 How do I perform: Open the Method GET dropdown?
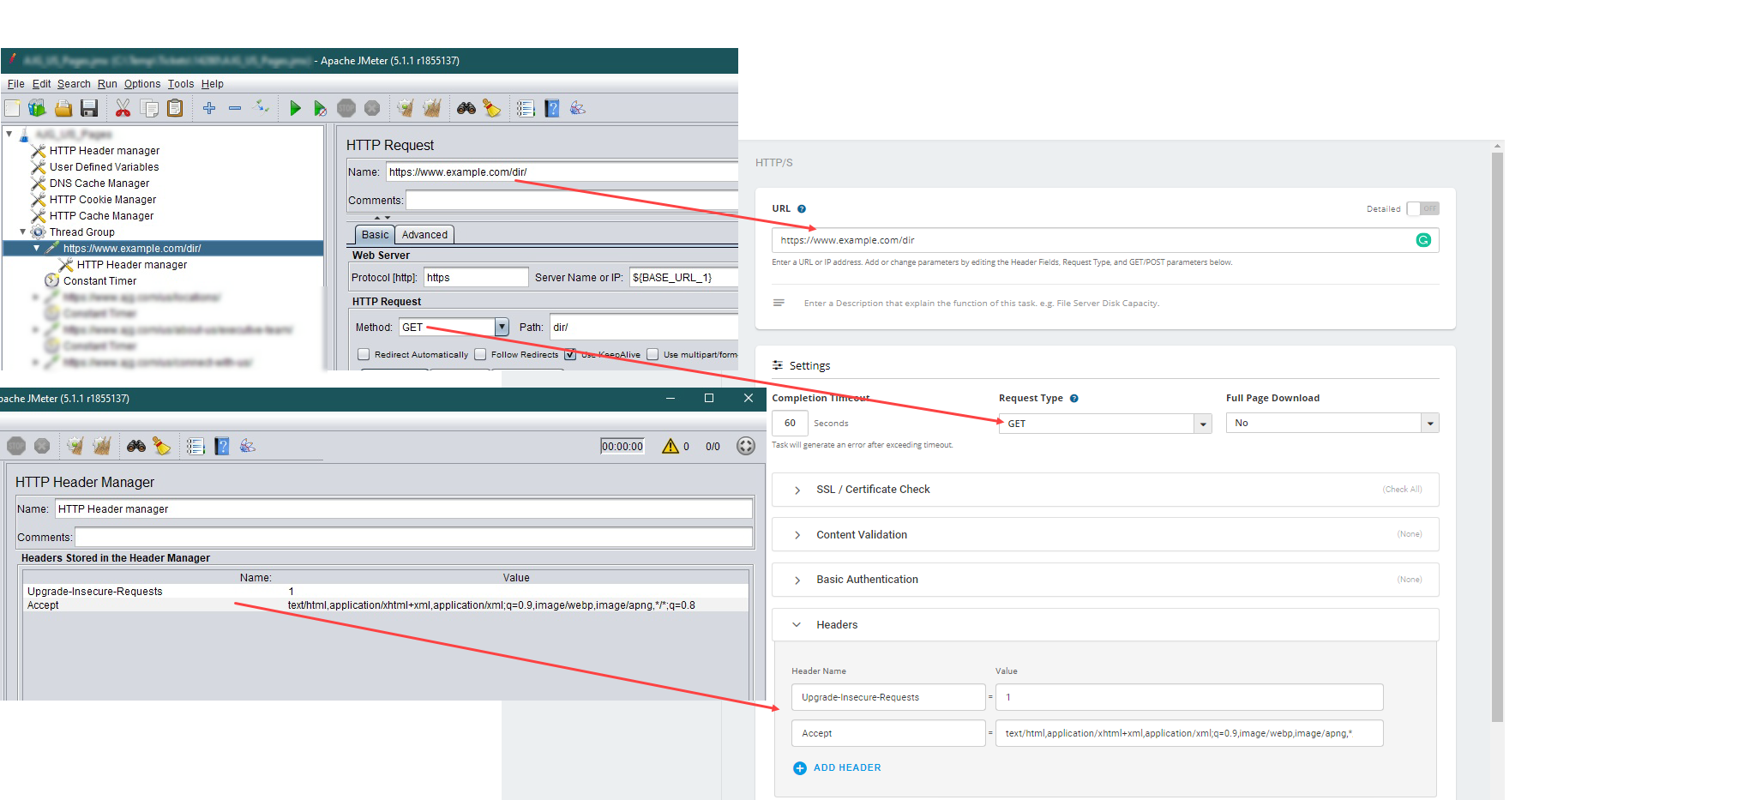pyautogui.click(x=502, y=327)
